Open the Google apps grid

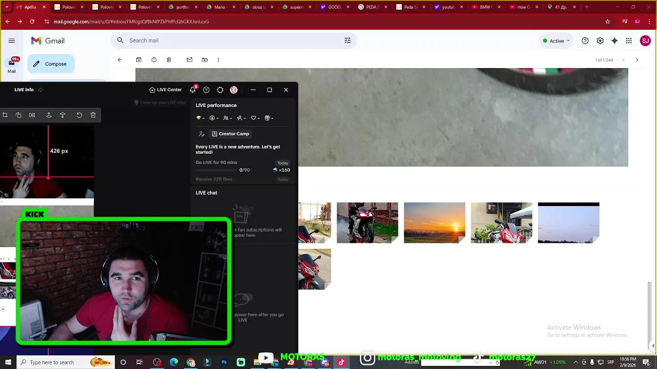629,41
